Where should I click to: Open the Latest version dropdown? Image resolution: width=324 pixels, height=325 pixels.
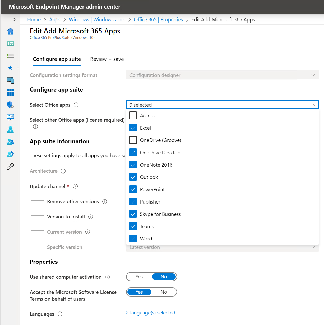point(223,247)
